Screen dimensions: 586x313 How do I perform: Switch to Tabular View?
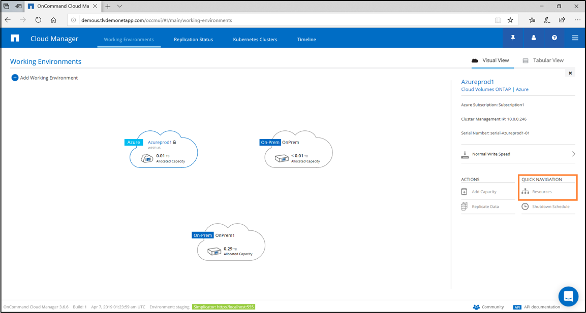pyautogui.click(x=543, y=60)
